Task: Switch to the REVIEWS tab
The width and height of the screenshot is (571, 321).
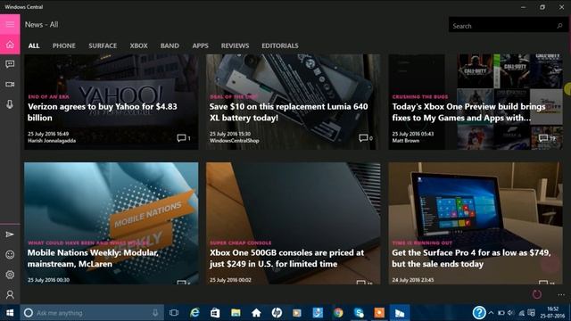Action: click(x=235, y=45)
